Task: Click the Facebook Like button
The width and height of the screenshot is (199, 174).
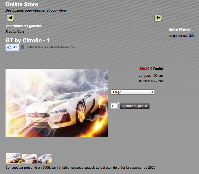Action: [x=12, y=47]
